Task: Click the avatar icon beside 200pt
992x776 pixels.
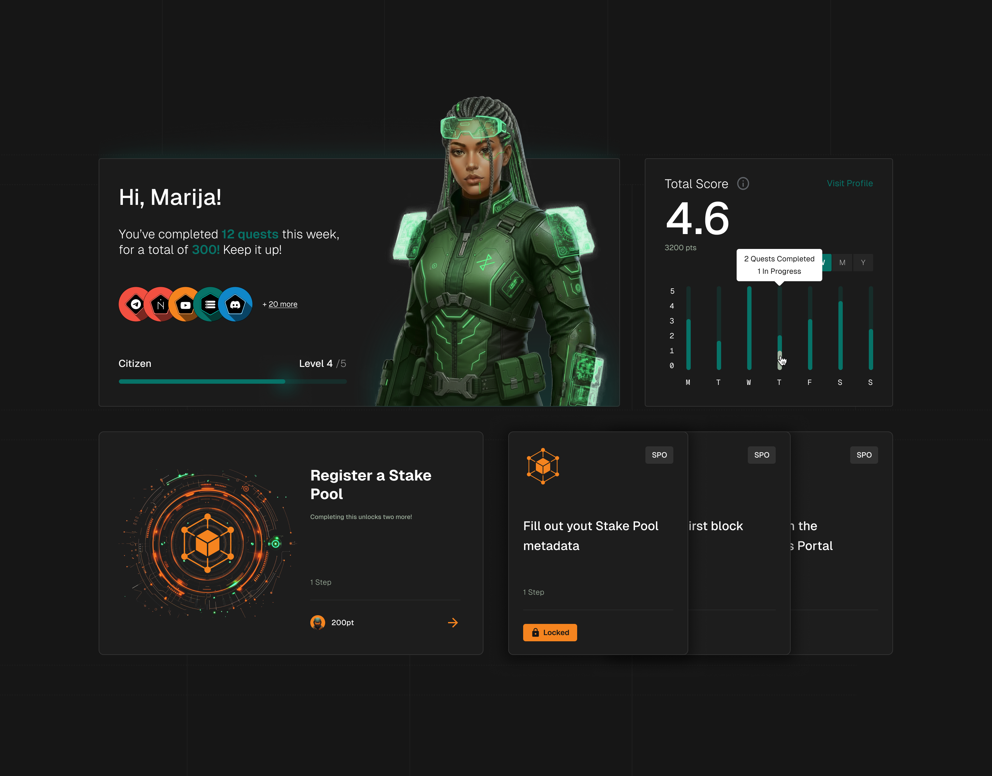Action: pos(317,622)
